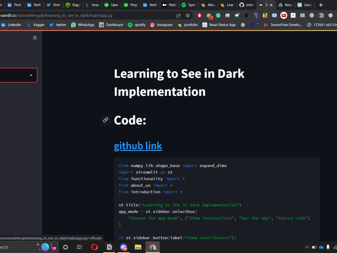The width and height of the screenshot is (337, 253).
Task: Switch to the LinkedIn Post tab
Action: click(14, 5)
